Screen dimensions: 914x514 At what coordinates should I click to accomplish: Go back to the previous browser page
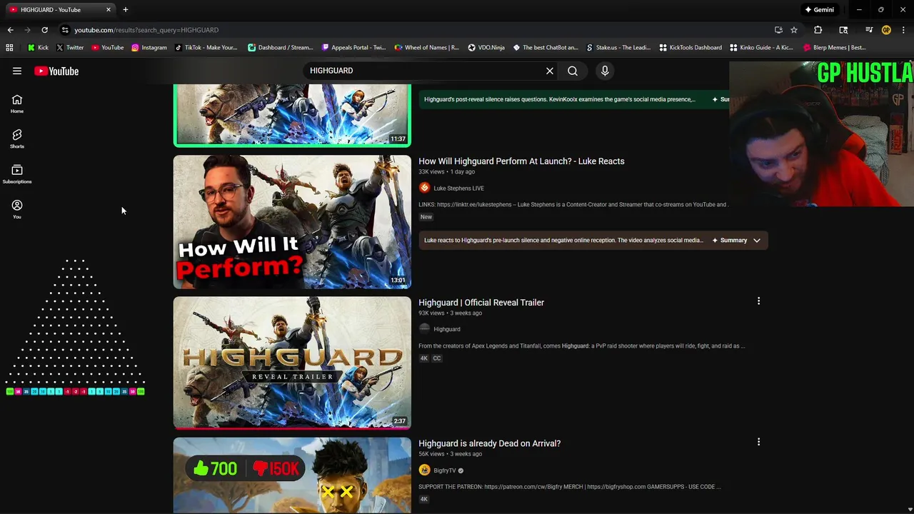[10, 30]
